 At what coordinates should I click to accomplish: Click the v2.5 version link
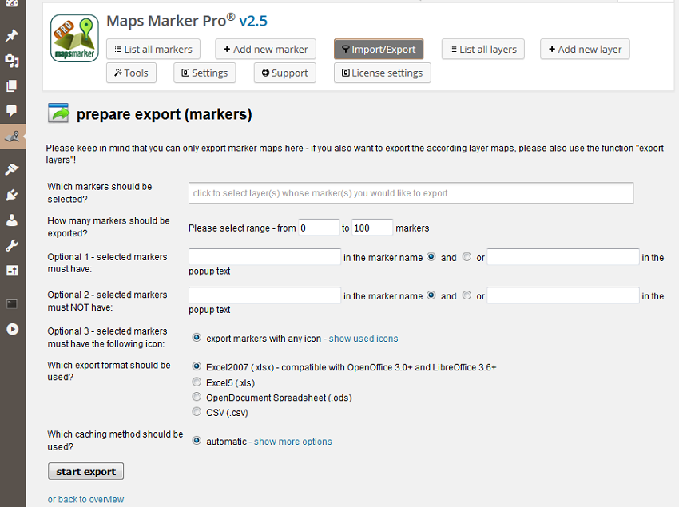coord(253,21)
